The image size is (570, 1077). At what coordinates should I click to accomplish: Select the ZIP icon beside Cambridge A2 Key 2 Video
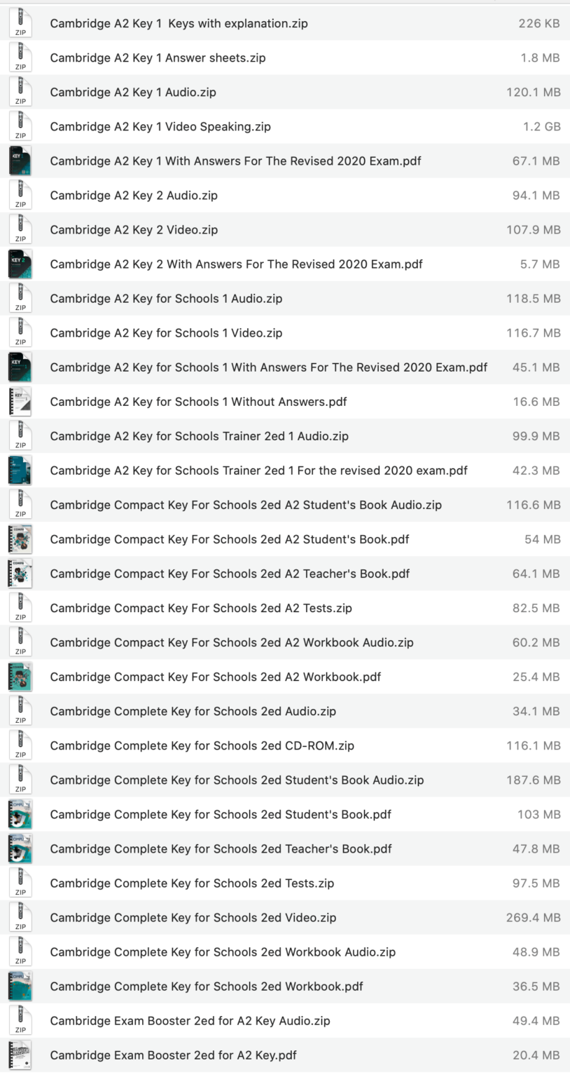(x=21, y=229)
